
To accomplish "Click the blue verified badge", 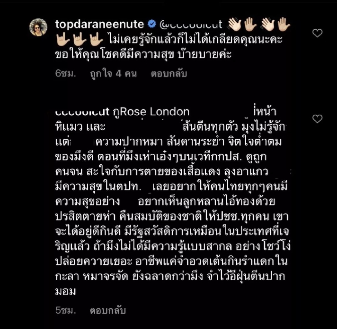I will (x=152, y=24).
